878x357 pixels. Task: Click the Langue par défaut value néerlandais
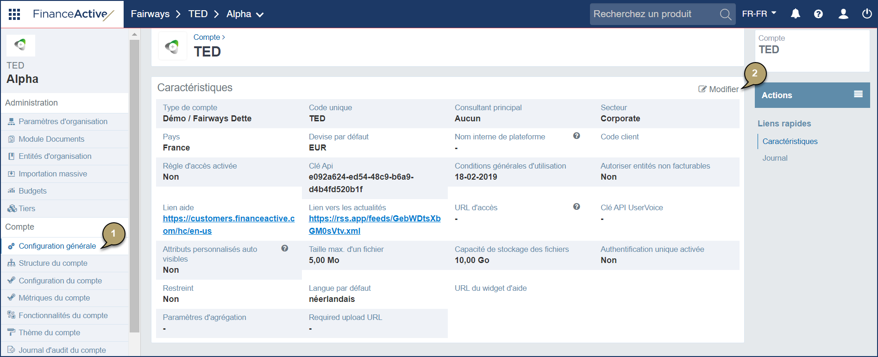pos(332,299)
